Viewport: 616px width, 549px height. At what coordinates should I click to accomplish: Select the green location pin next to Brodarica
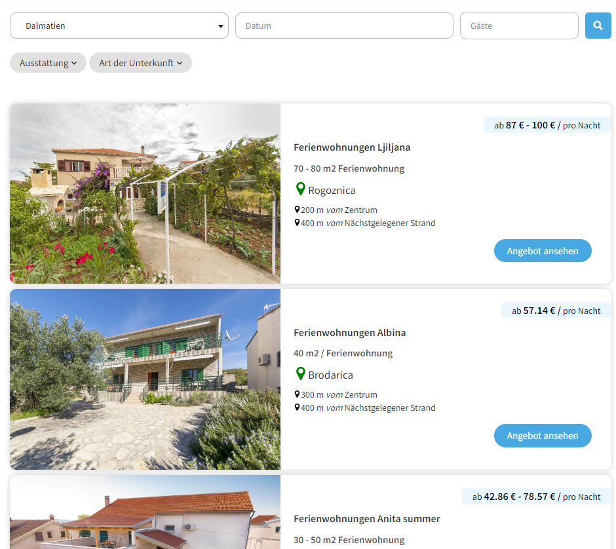pyautogui.click(x=300, y=374)
